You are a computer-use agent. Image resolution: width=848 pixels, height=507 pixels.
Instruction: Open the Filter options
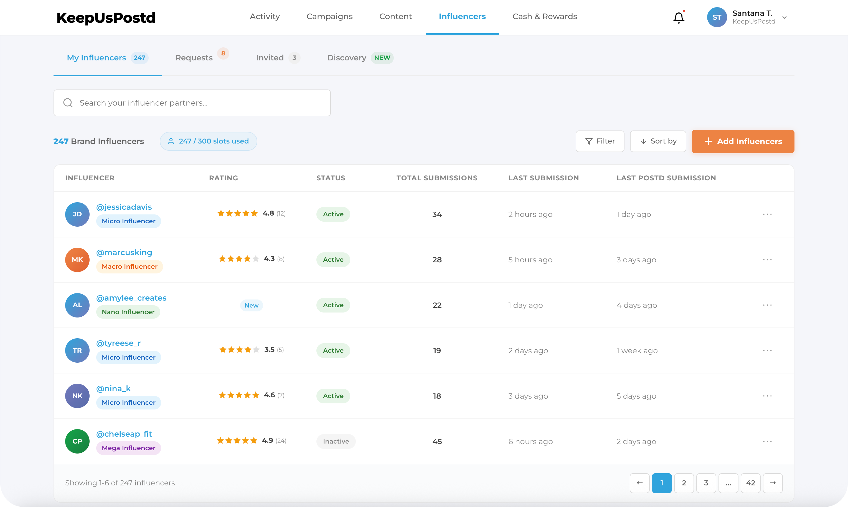coord(600,141)
